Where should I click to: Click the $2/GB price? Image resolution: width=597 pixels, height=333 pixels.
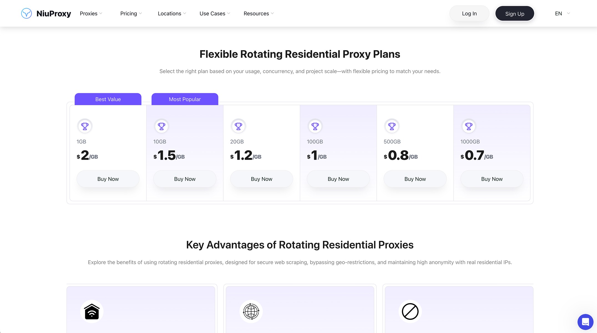[x=87, y=155]
